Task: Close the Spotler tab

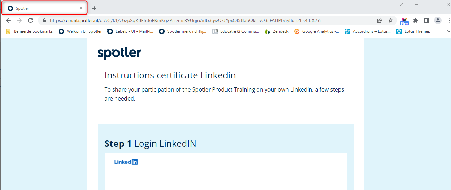Action: pos(81,8)
